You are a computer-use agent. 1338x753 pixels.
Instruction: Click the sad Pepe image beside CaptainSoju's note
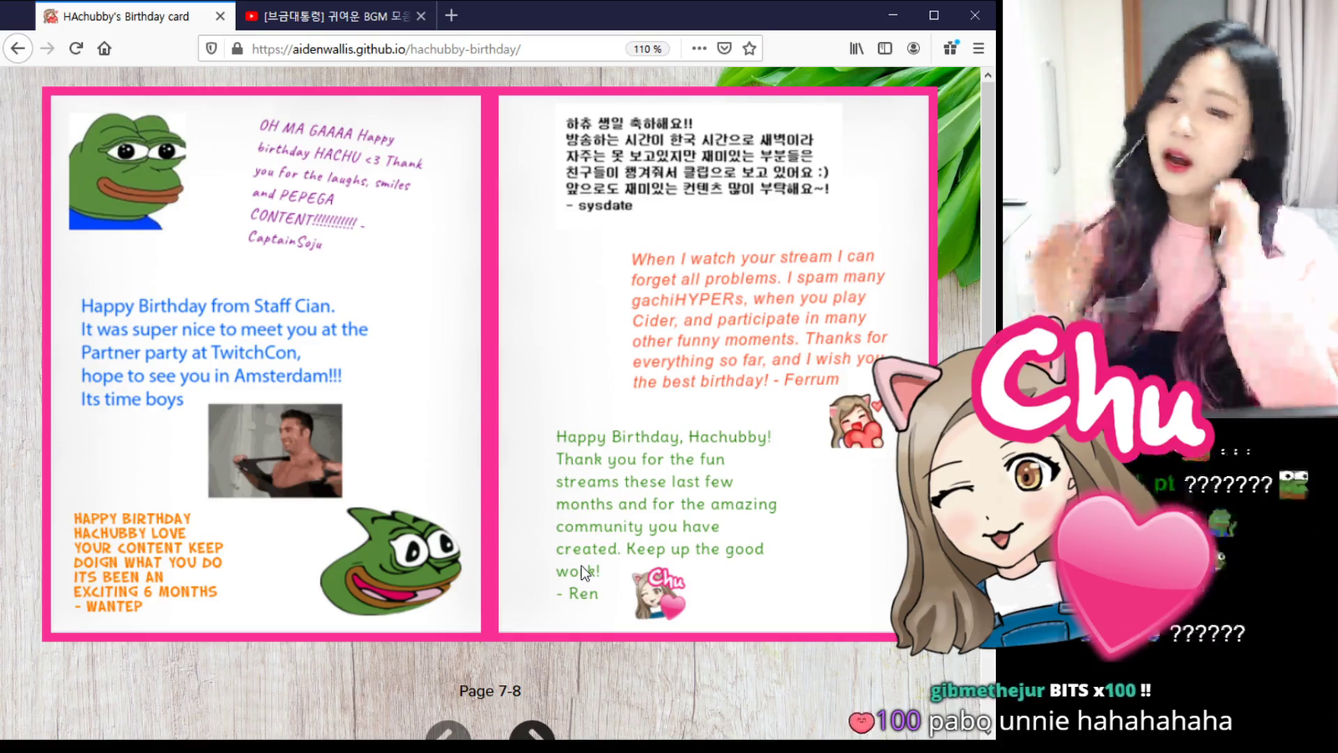pyautogui.click(x=127, y=172)
